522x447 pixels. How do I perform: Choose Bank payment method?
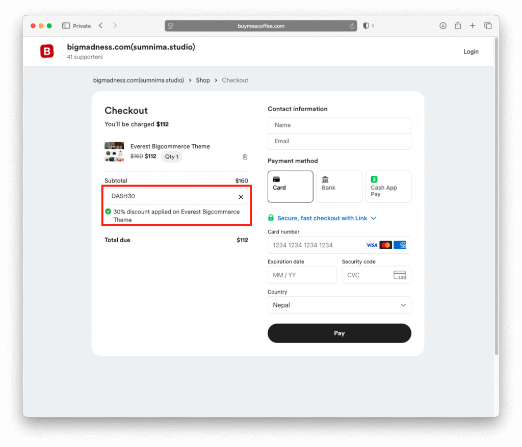[339, 187]
